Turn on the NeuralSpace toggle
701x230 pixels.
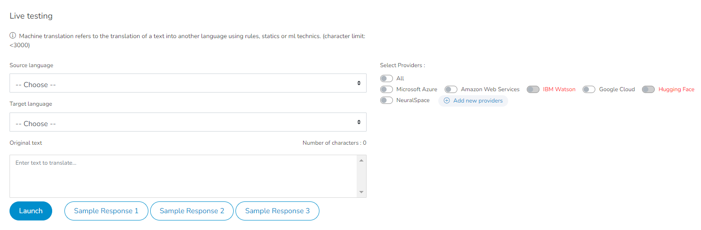point(387,100)
